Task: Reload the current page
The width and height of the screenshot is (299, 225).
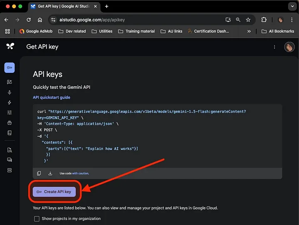Action: pyautogui.click(x=29, y=20)
